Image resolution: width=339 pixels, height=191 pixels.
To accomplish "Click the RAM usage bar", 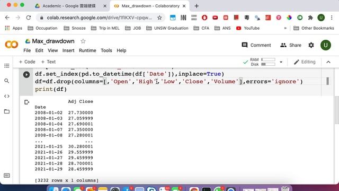I will [x=269, y=59].
